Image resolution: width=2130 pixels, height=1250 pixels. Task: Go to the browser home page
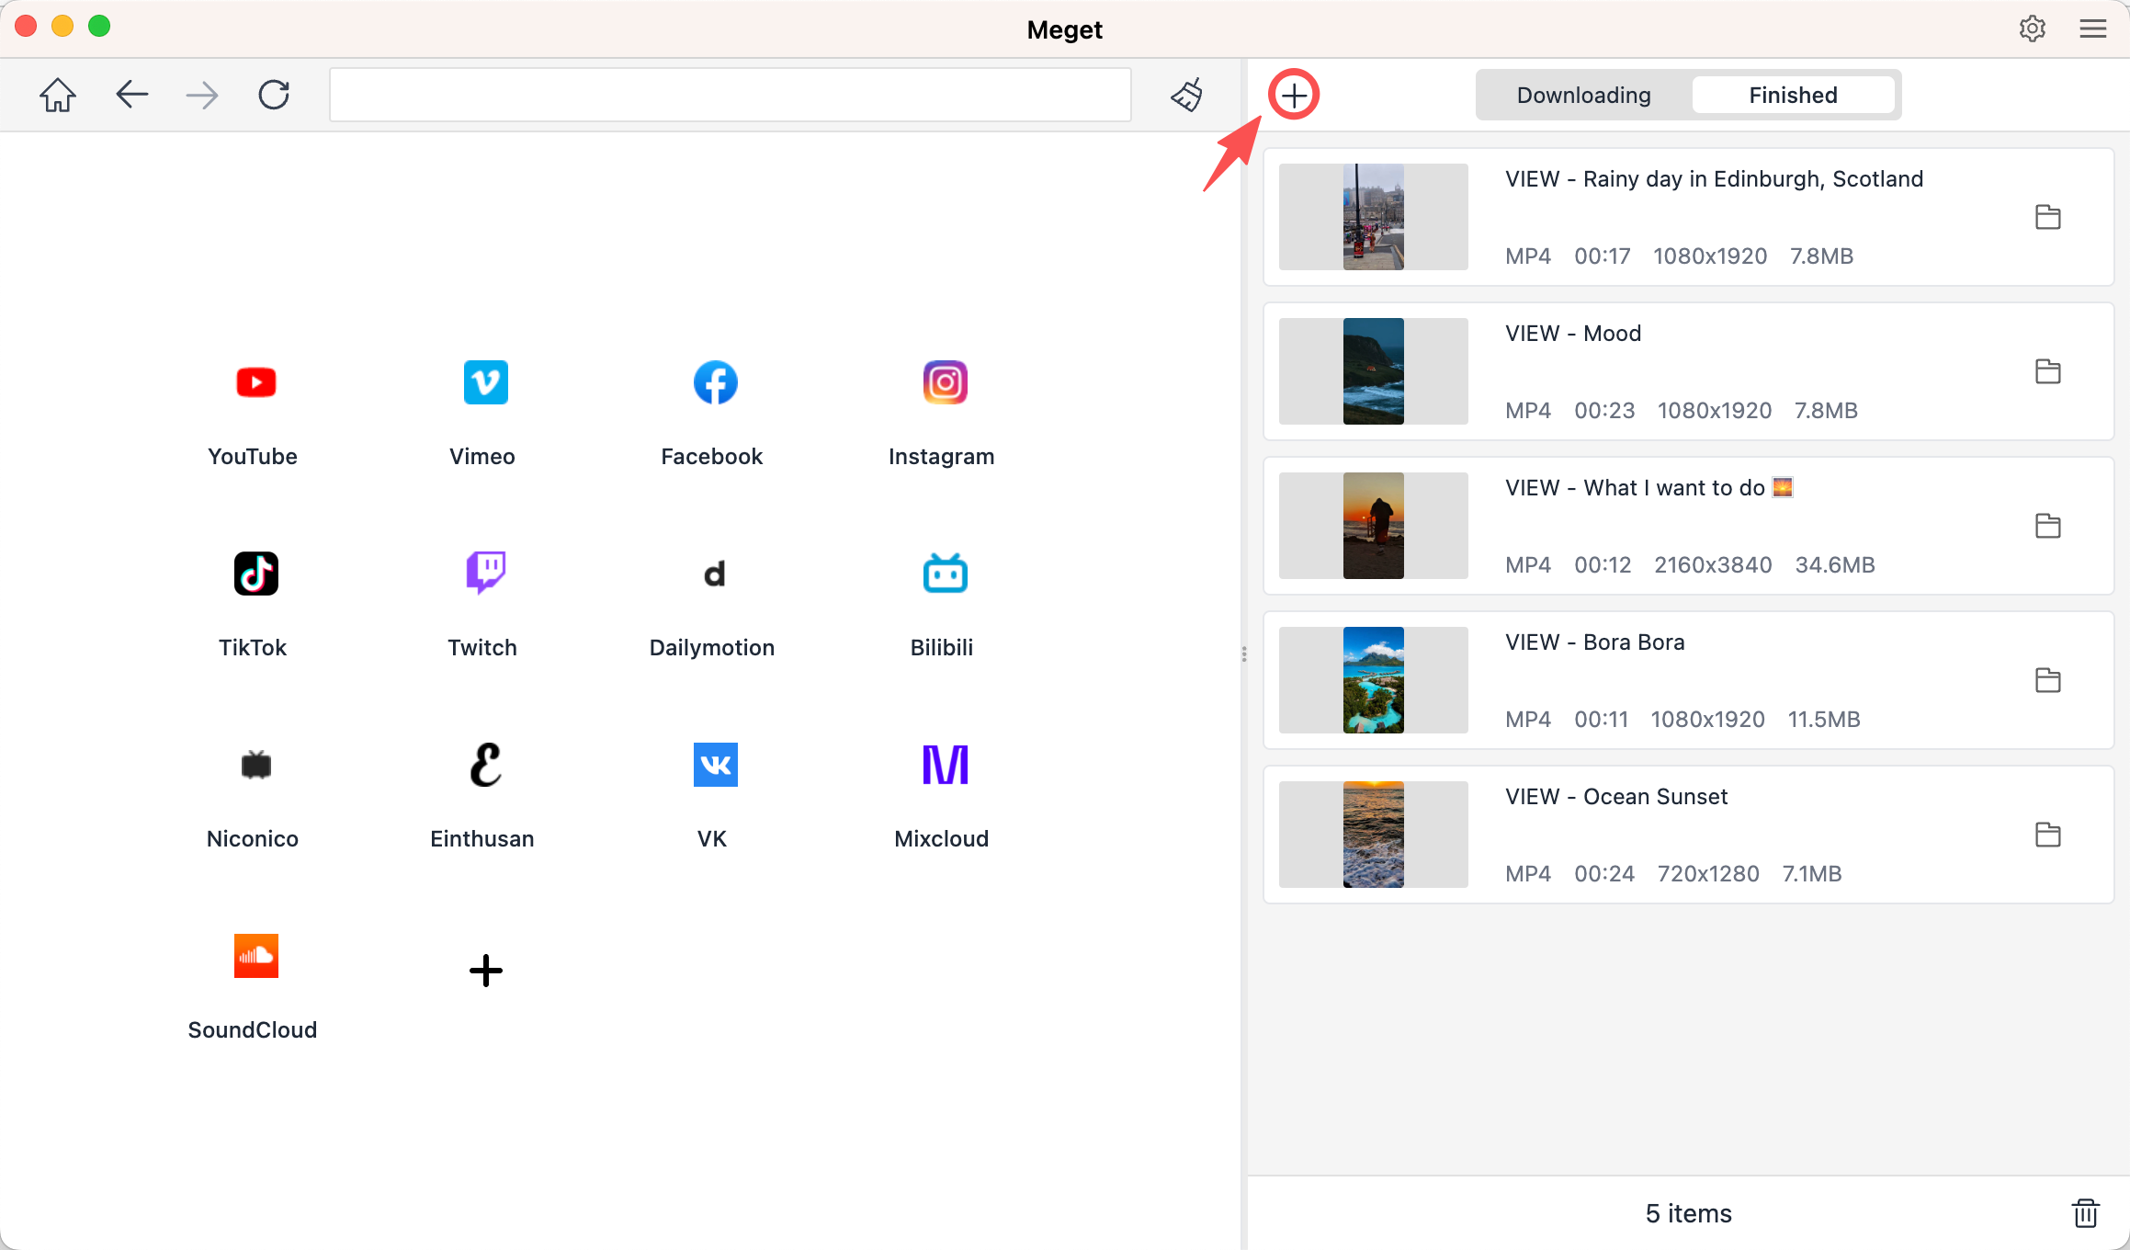point(58,95)
